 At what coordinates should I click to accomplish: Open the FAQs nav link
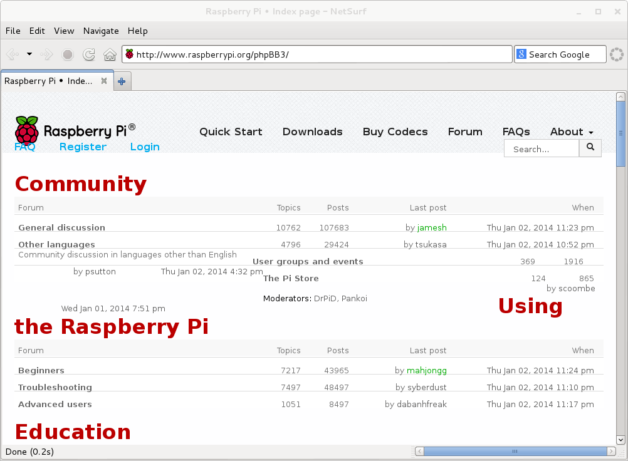516,132
